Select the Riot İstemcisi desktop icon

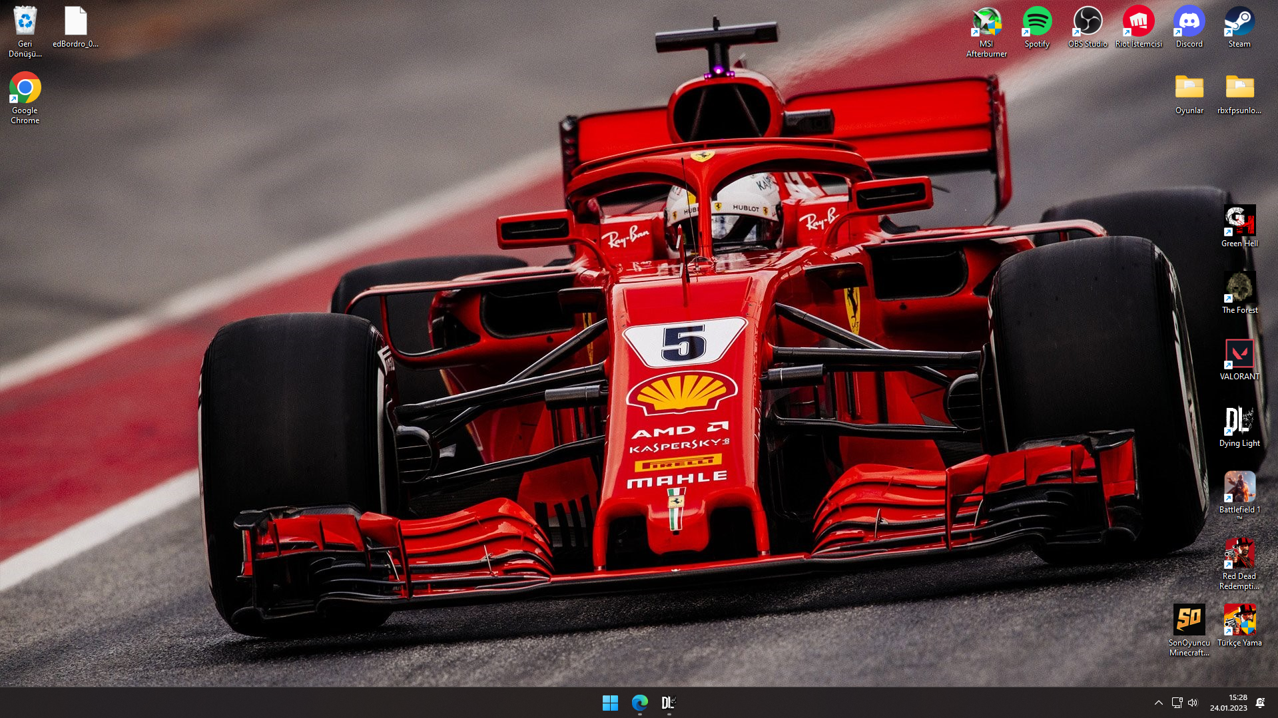coord(1138,27)
